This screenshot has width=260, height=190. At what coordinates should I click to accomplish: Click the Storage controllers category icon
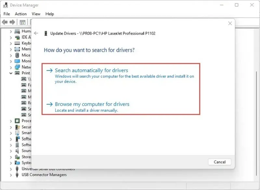coord(17,157)
